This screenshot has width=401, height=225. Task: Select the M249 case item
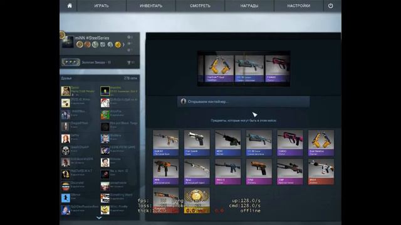click(x=228, y=143)
